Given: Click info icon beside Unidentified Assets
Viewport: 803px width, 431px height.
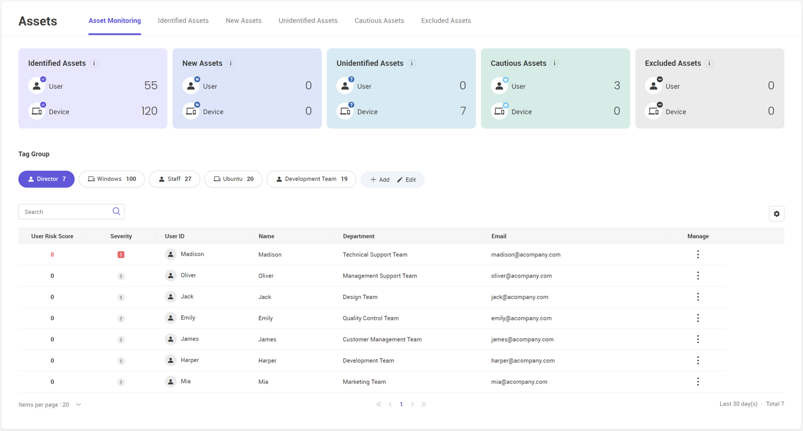Looking at the screenshot, I should tap(412, 63).
